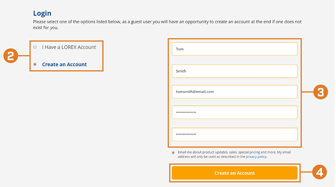The height and width of the screenshot is (187, 336).
Task: Select the I Have a LOREX Account radio button
Action: [x=35, y=47]
